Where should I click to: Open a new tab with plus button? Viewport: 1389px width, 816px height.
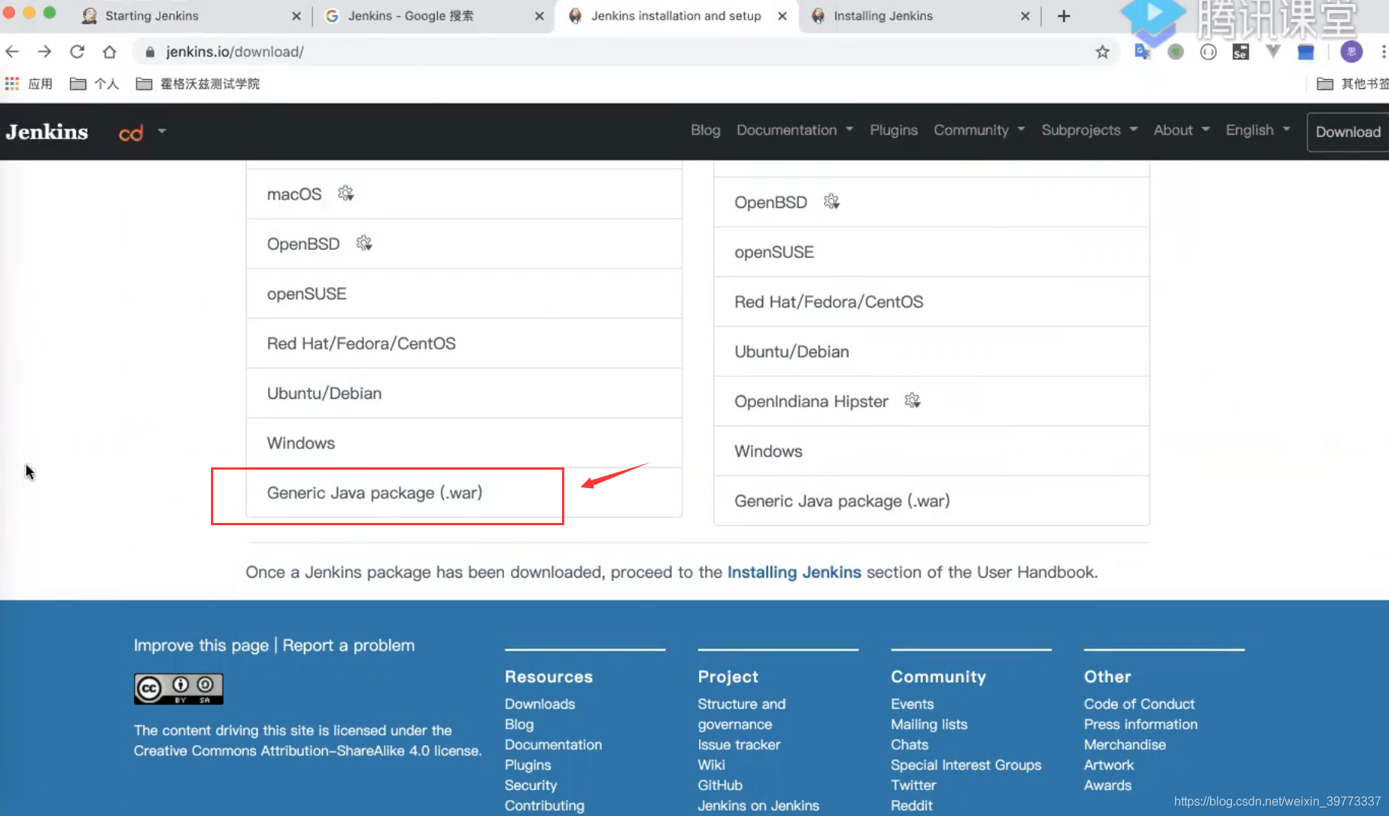[1064, 16]
